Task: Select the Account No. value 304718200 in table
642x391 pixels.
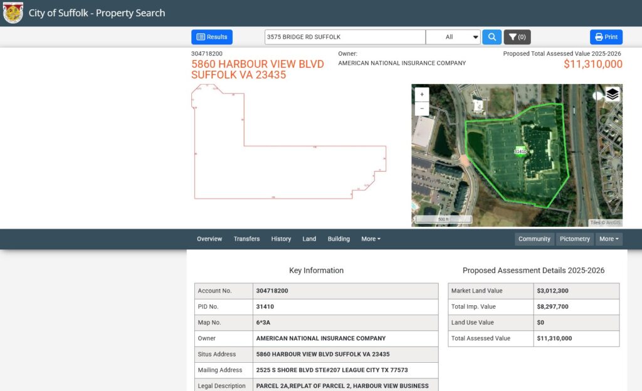Action: click(272, 291)
